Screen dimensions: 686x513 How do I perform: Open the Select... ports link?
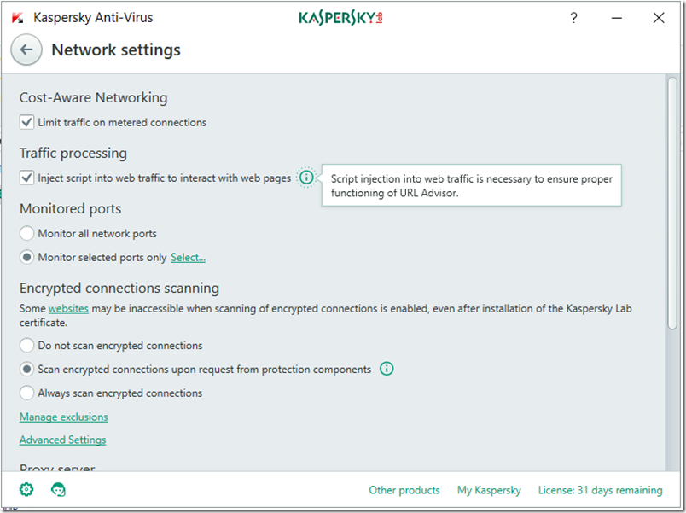click(188, 258)
